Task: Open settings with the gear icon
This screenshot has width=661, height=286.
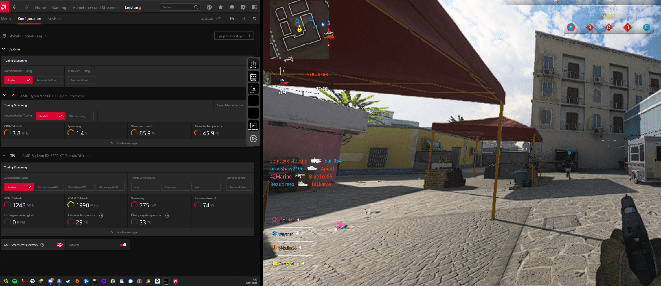Action: coord(243,7)
